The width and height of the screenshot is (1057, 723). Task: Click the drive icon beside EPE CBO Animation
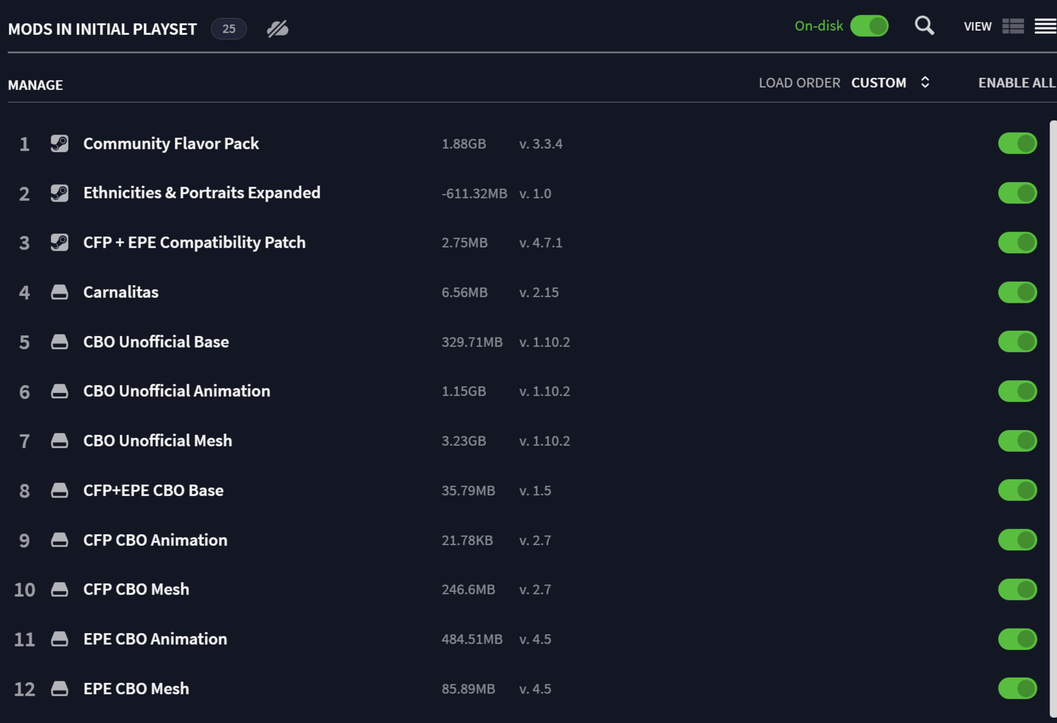pos(59,639)
